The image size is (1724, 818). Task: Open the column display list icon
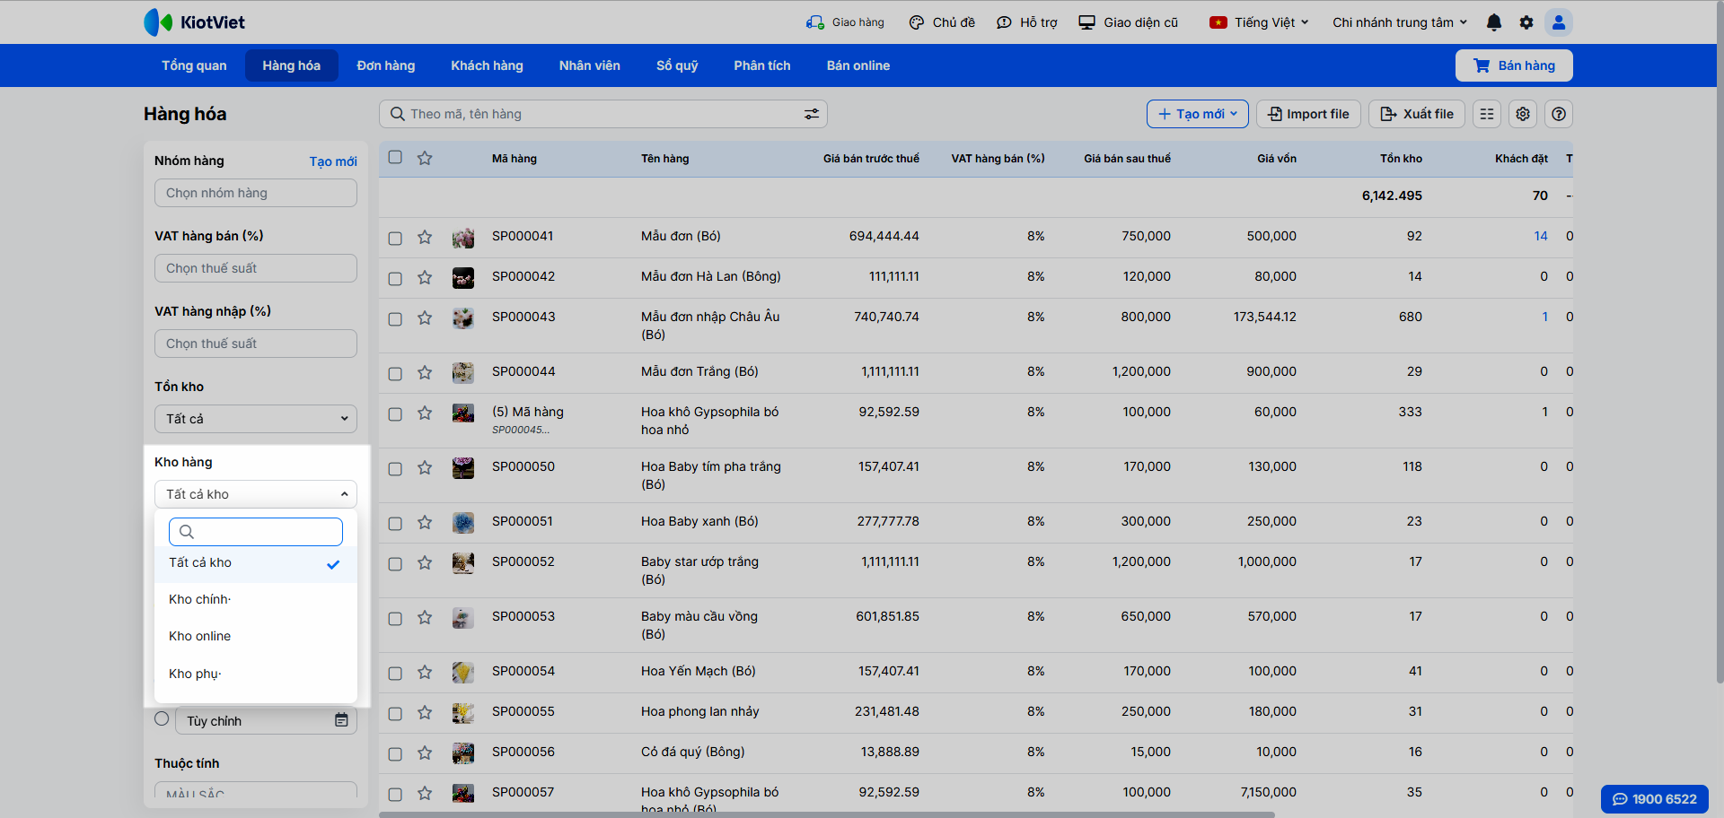tap(1487, 114)
